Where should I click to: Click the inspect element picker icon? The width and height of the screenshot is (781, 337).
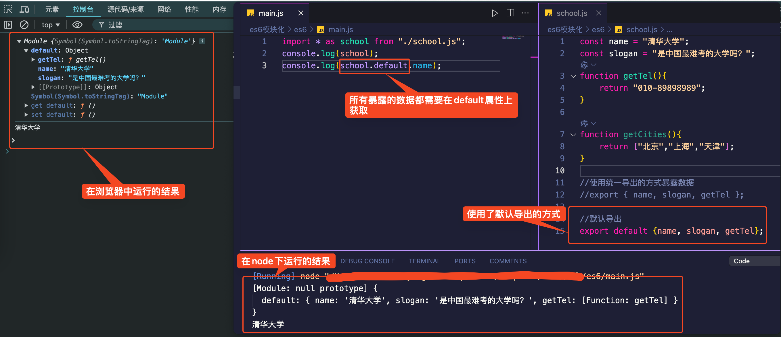pos(8,9)
